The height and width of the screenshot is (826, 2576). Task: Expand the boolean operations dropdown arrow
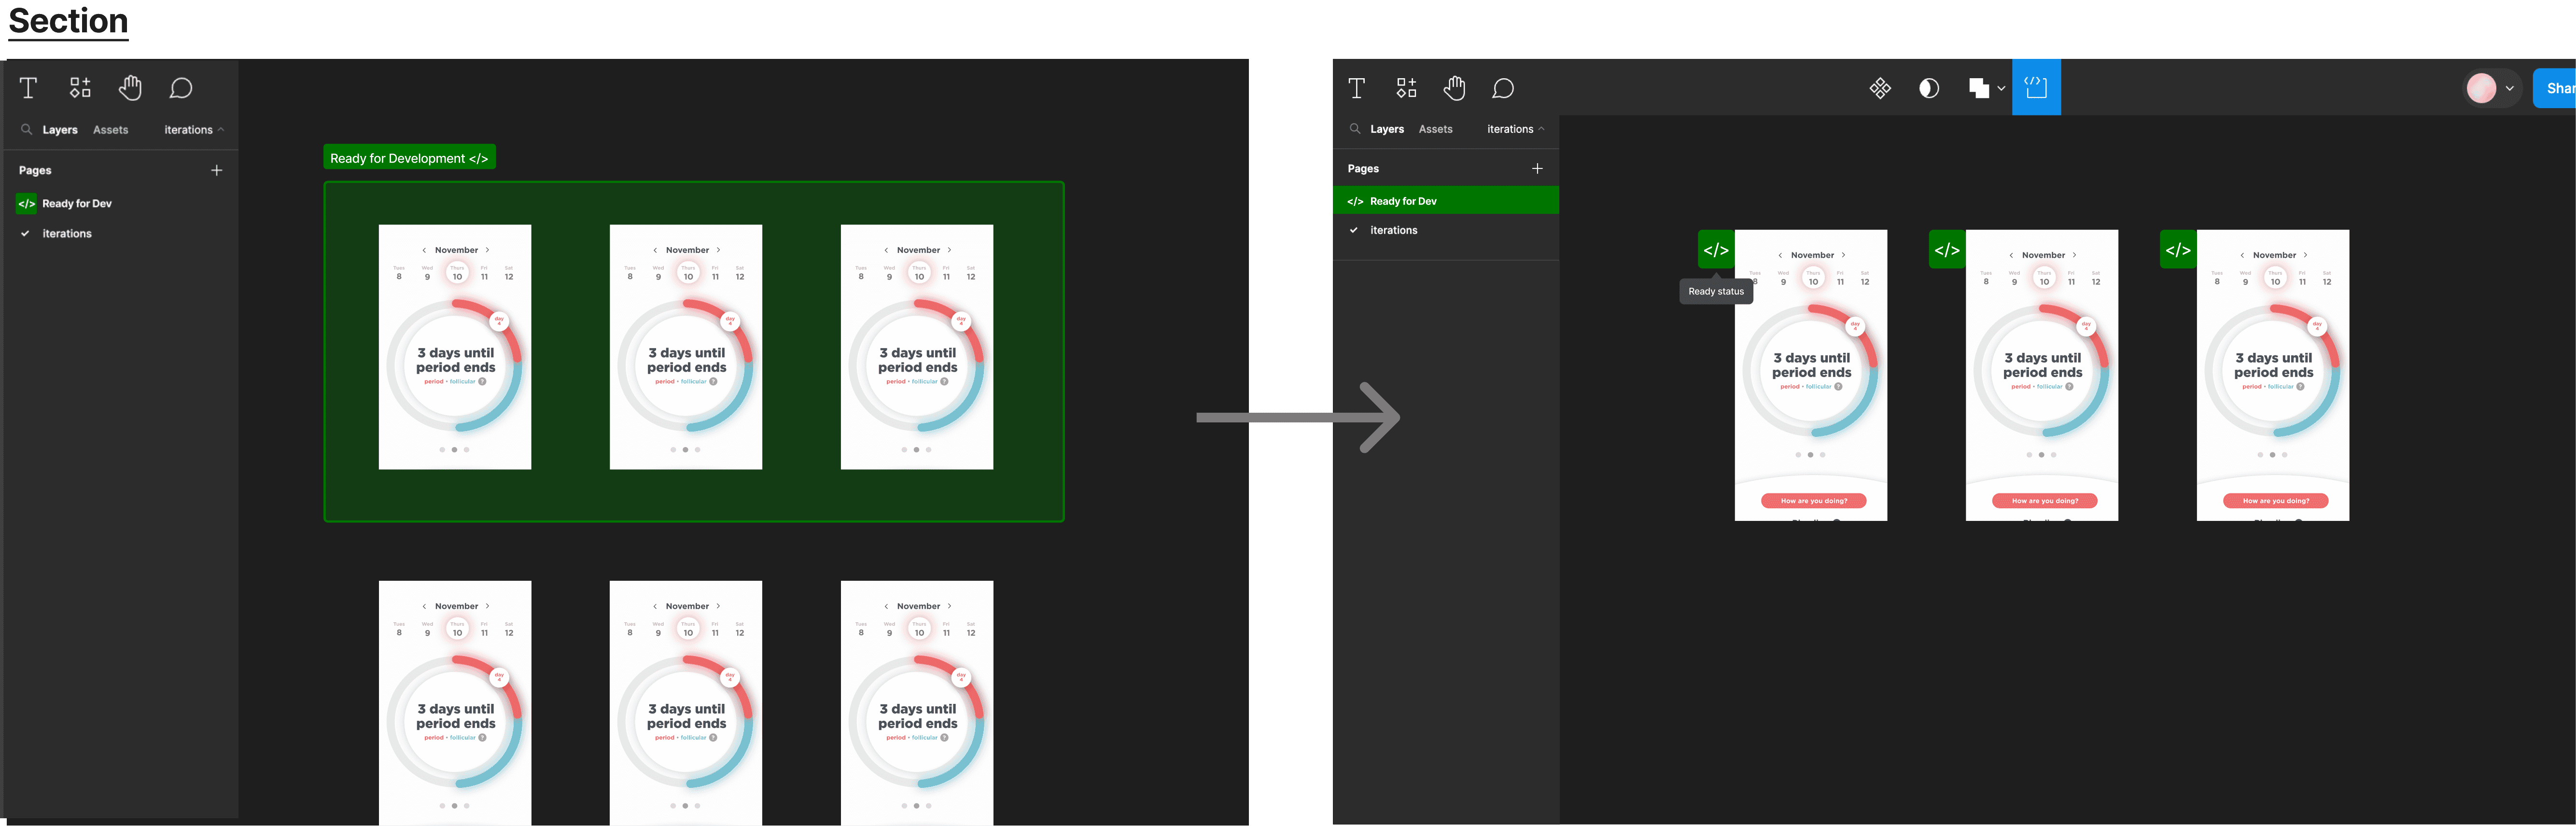(2001, 88)
